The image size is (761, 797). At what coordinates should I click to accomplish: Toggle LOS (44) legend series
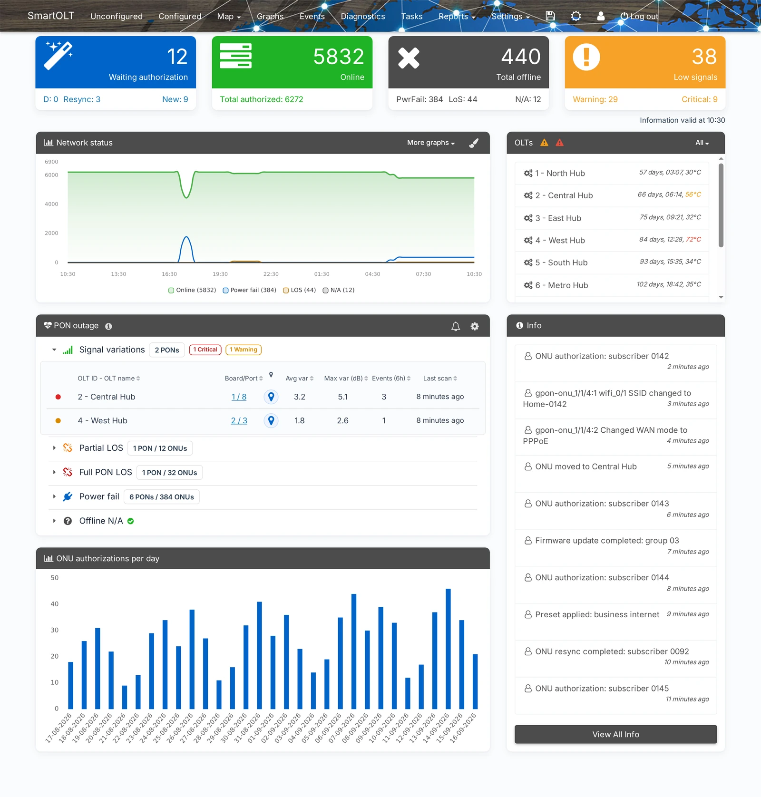pyautogui.click(x=300, y=290)
